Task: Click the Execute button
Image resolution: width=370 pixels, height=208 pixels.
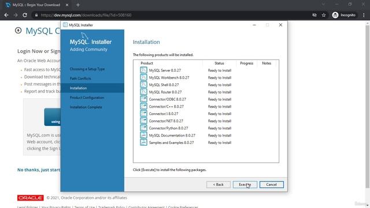Action: point(245,184)
